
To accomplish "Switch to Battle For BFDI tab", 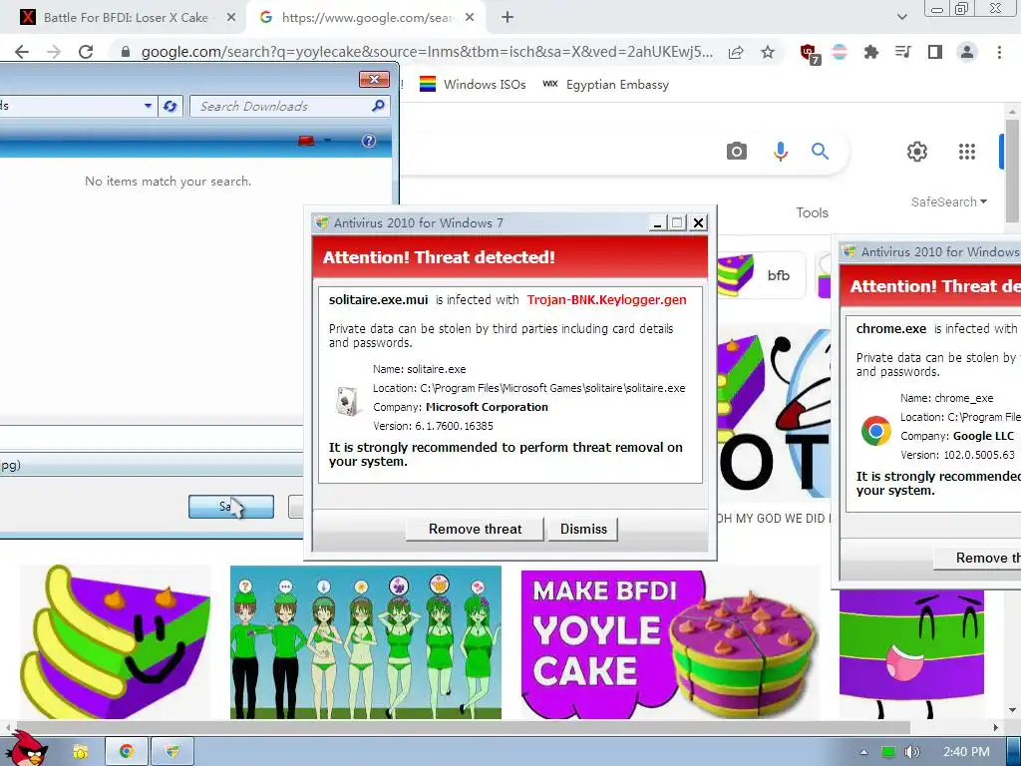I will tap(126, 18).
